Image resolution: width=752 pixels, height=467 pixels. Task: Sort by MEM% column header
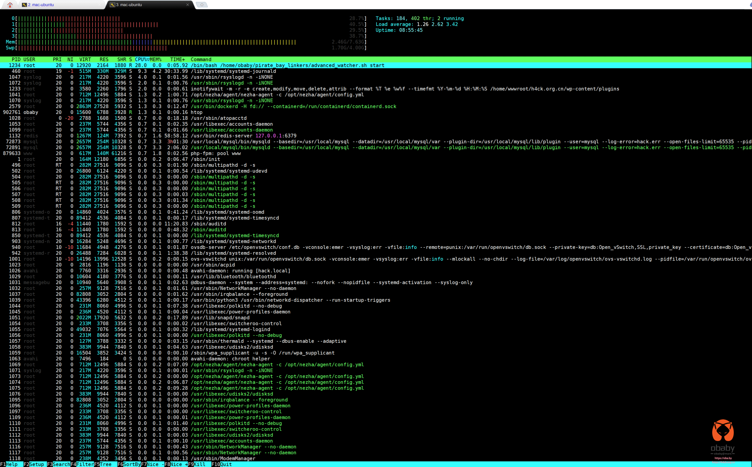coord(155,59)
